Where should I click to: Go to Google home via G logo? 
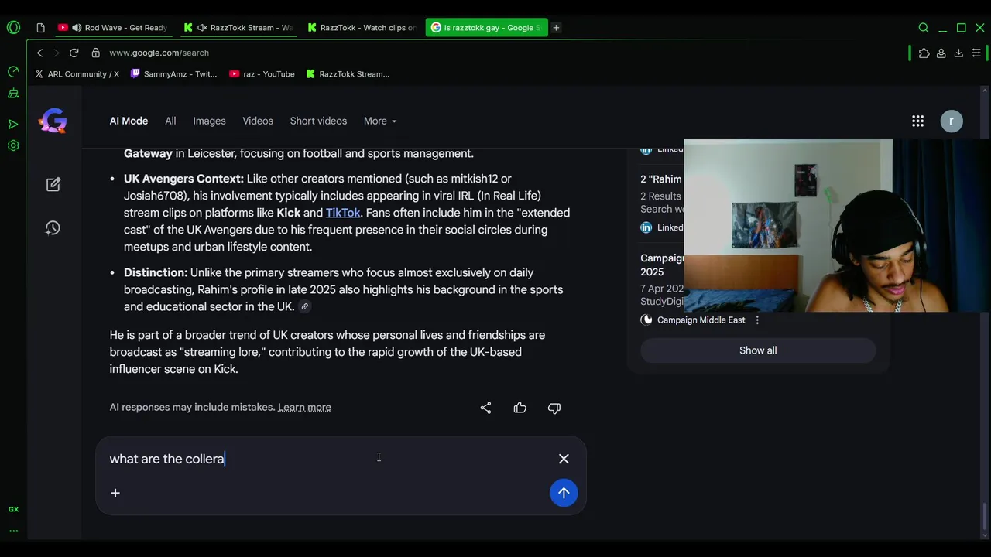coord(53,121)
